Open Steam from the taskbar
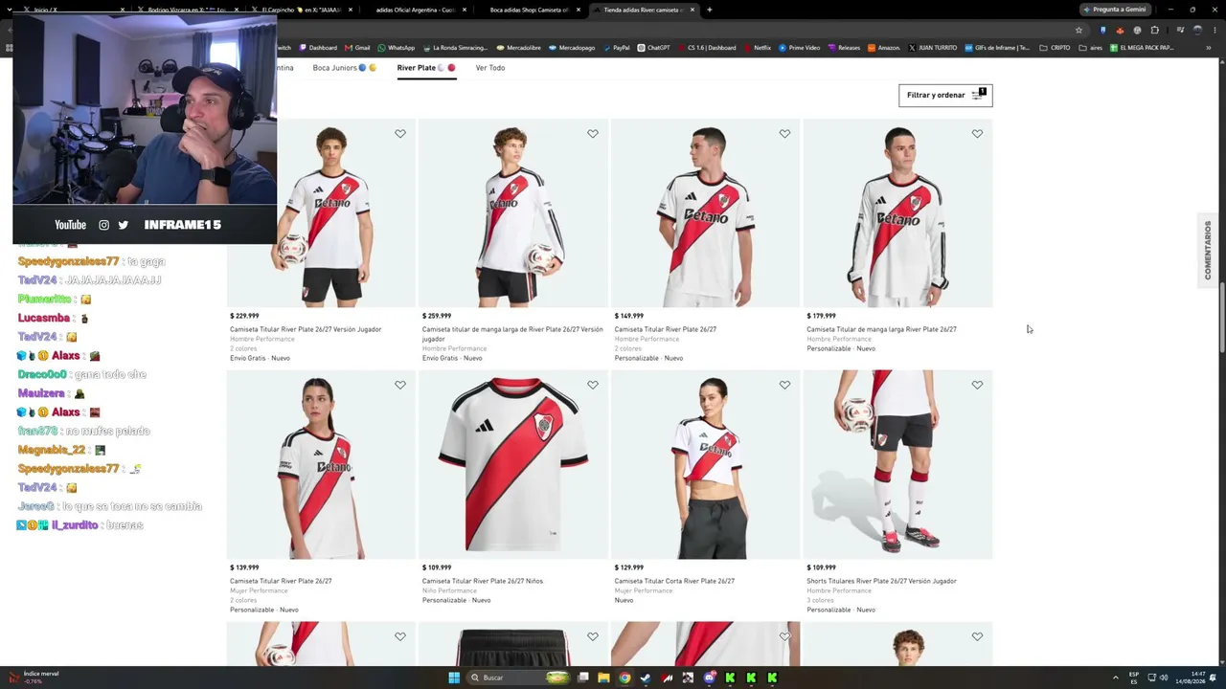The width and height of the screenshot is (1226, 689). pyautogui.click(x=646, y=678)
